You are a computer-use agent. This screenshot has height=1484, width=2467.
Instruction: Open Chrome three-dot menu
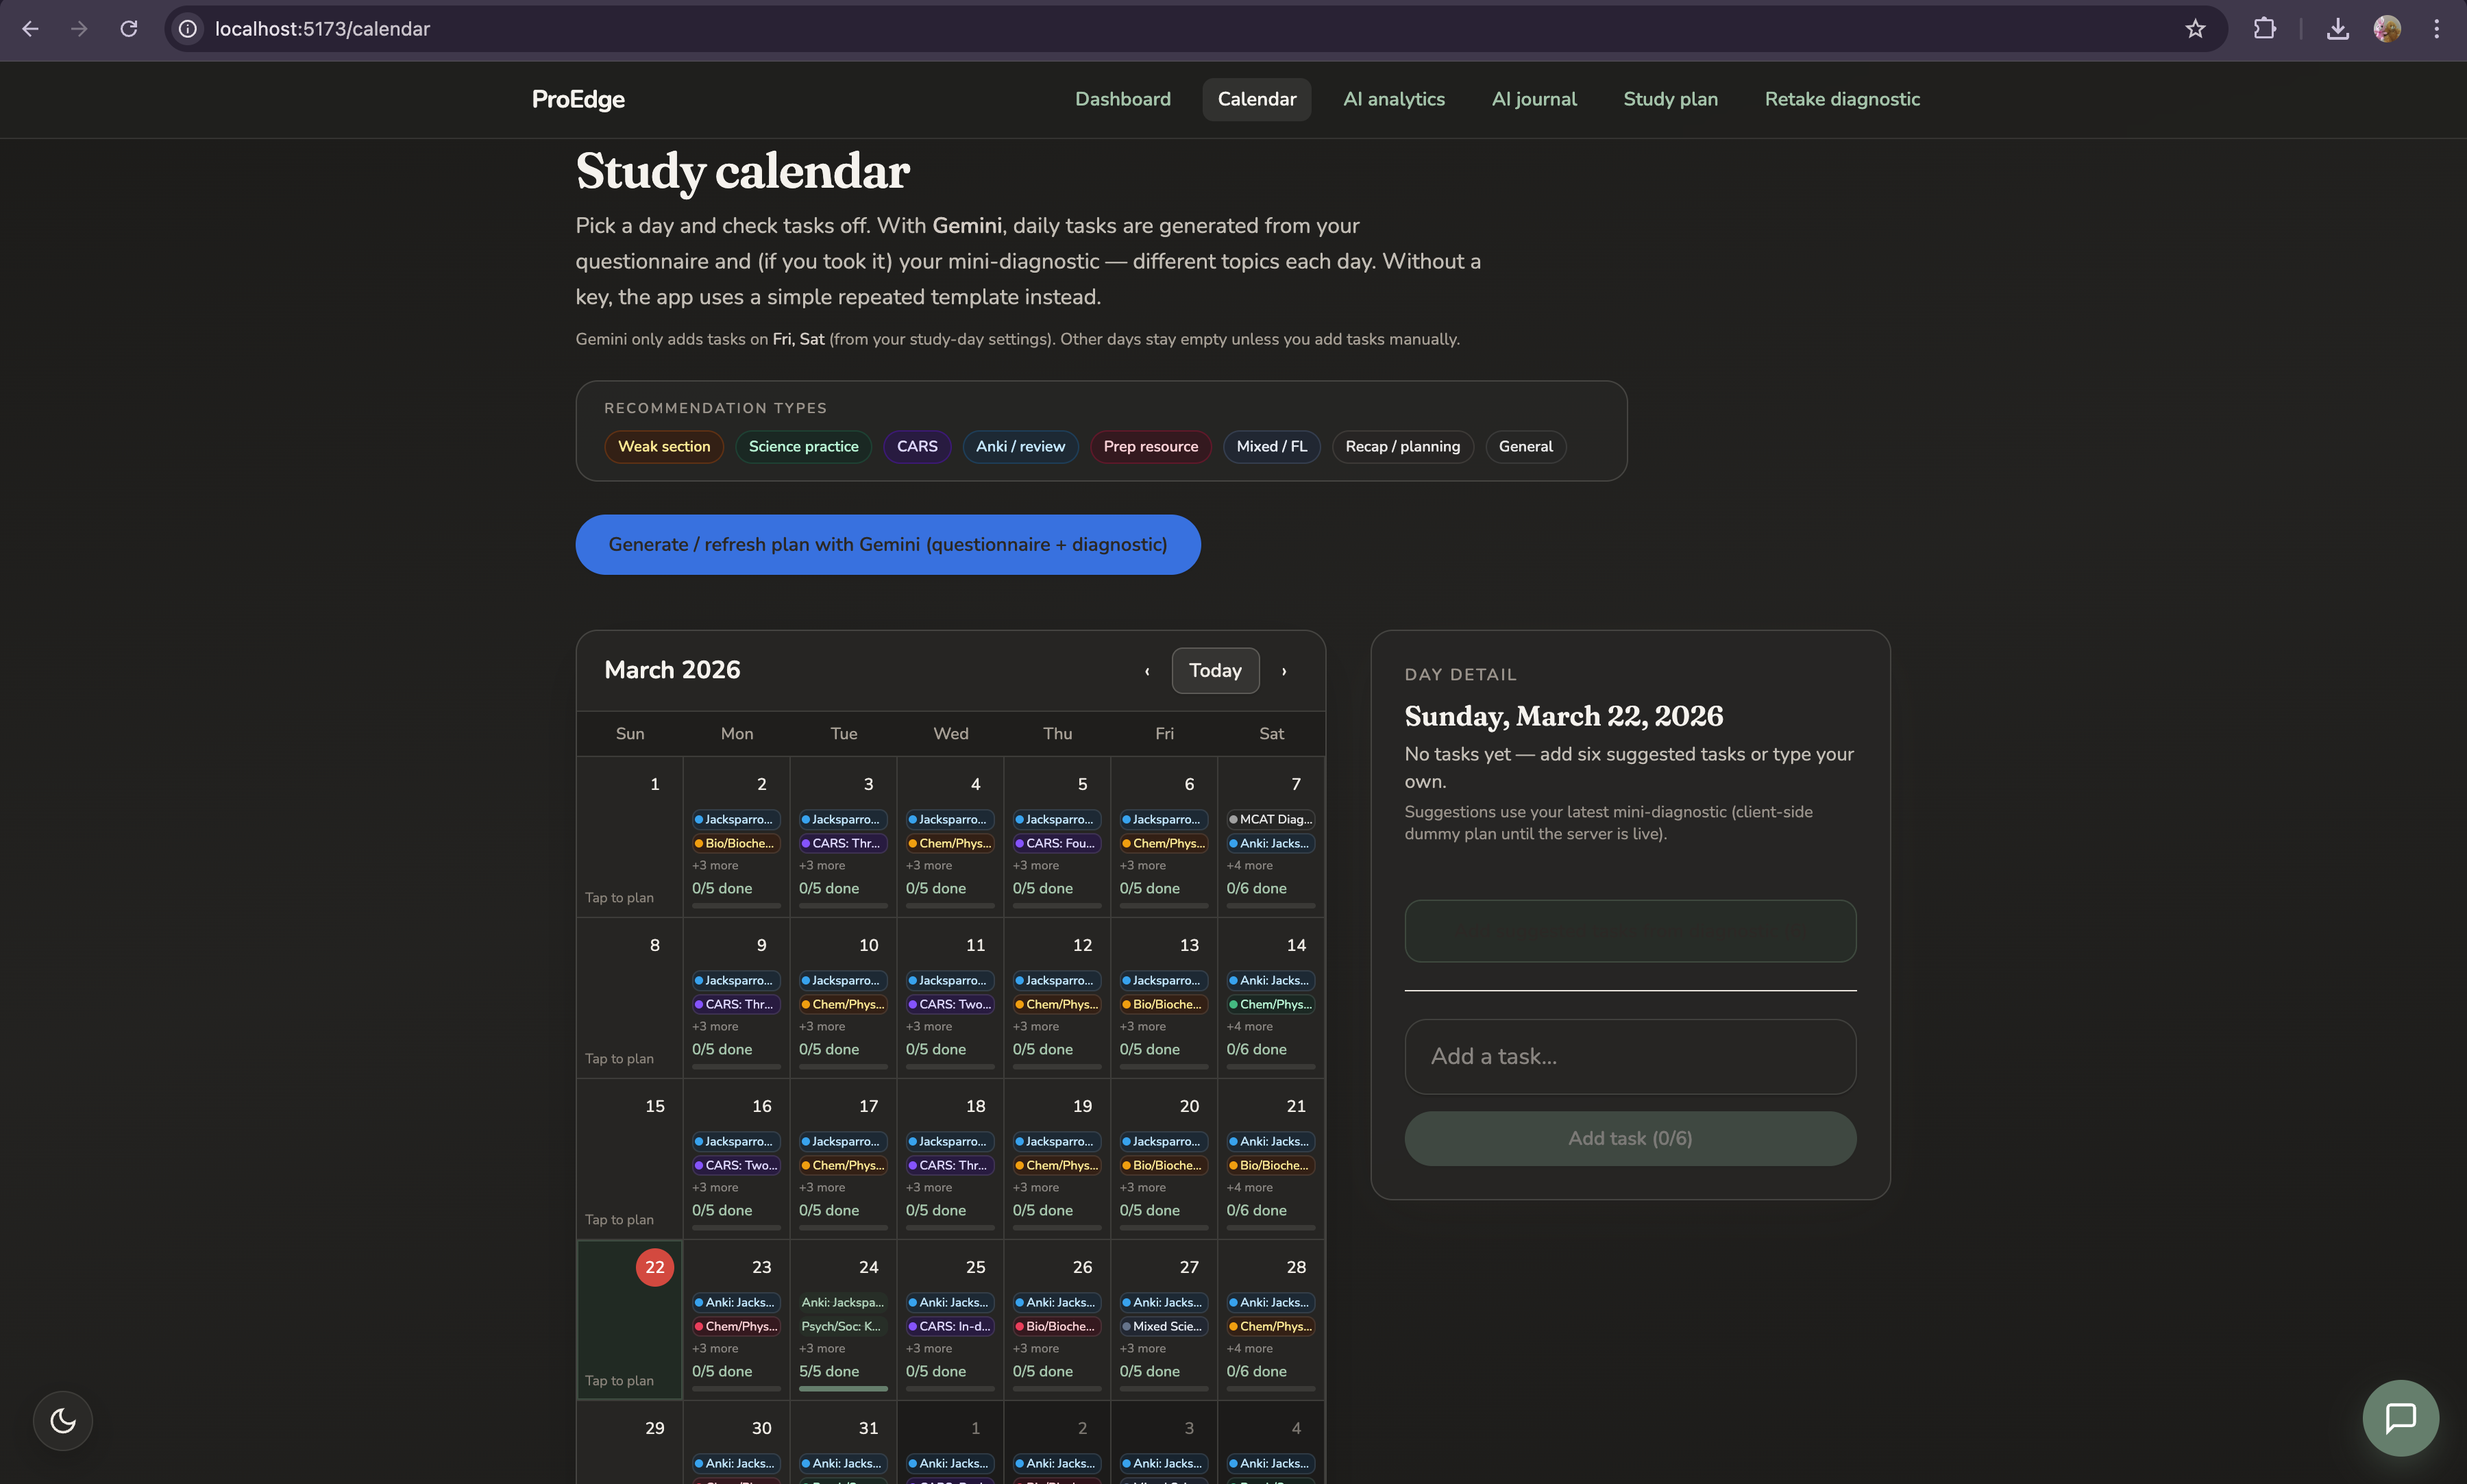tap(2436, 29)
